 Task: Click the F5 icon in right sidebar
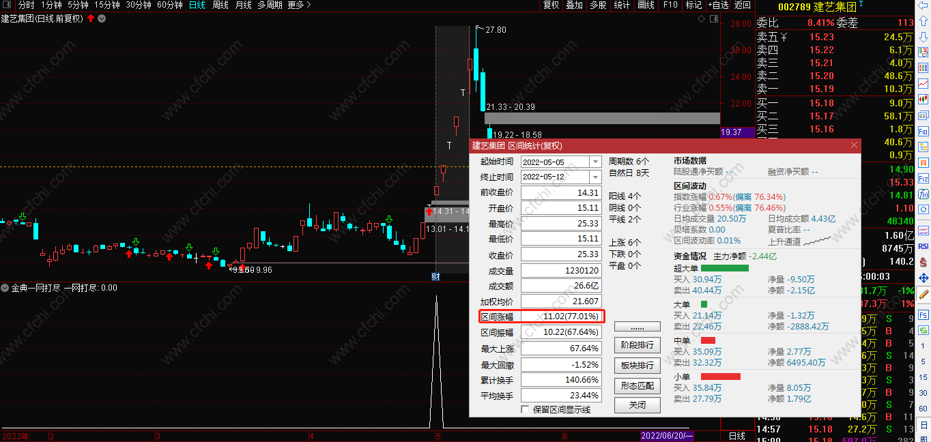pyautogui.click(x=923, y=314)
